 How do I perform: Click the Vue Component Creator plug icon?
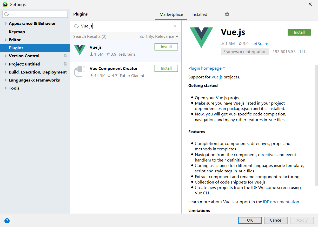[80, 71]
